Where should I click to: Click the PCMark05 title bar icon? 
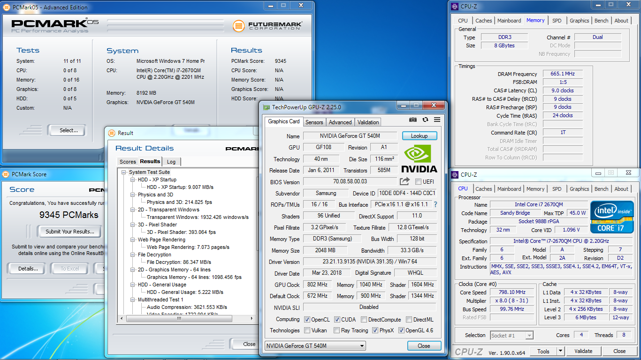point(6,7)
